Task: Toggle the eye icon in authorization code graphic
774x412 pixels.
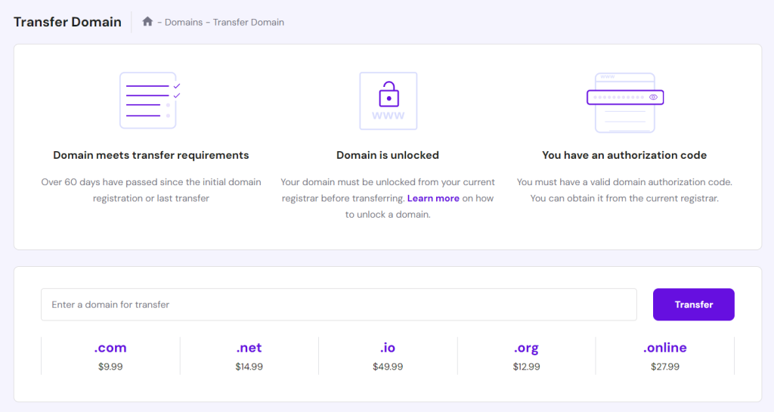Action: [653, 98]
